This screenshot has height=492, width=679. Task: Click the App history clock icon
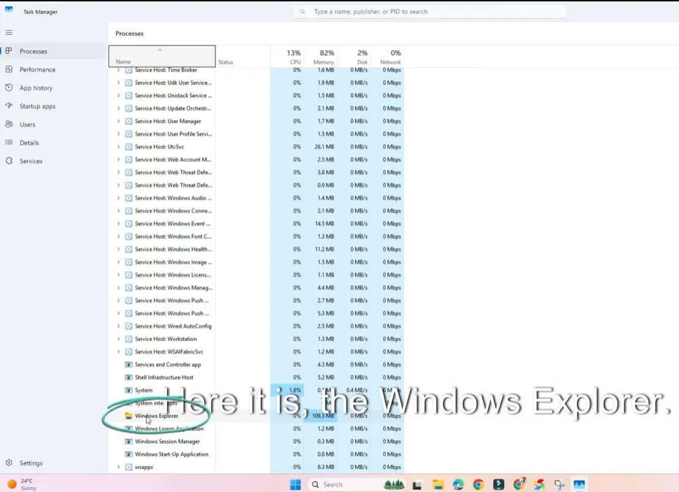tap(8, 87)
